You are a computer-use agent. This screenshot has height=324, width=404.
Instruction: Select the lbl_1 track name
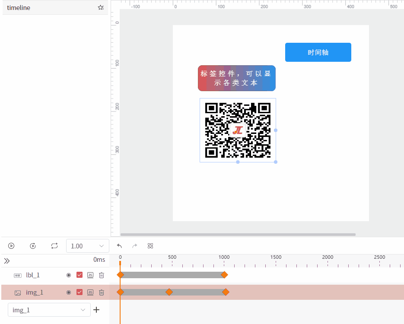33,275
